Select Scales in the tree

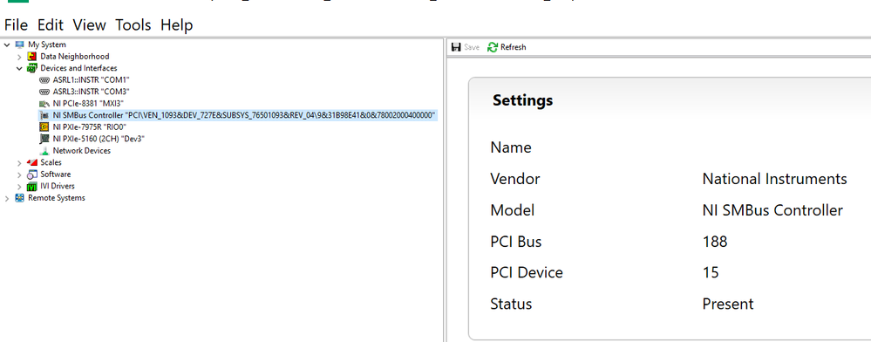tap(51, 162)
